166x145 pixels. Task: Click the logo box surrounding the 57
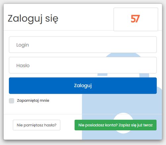(136, 19)
